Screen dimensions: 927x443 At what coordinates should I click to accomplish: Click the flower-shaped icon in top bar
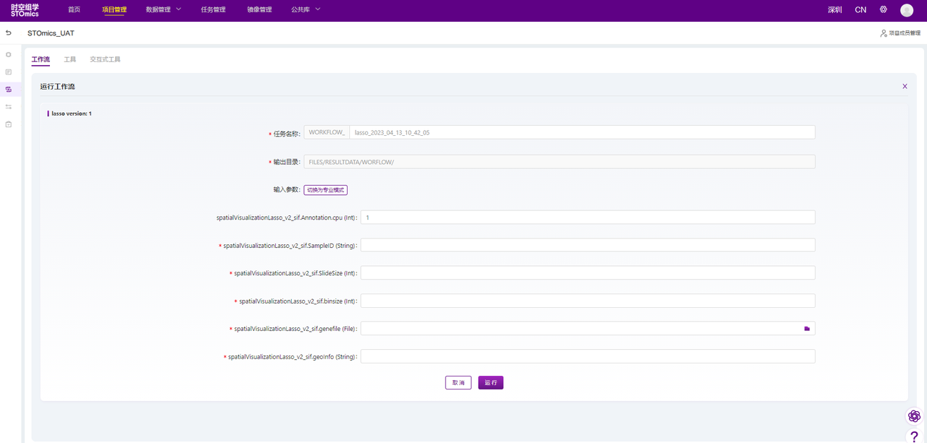click(884, 10)
